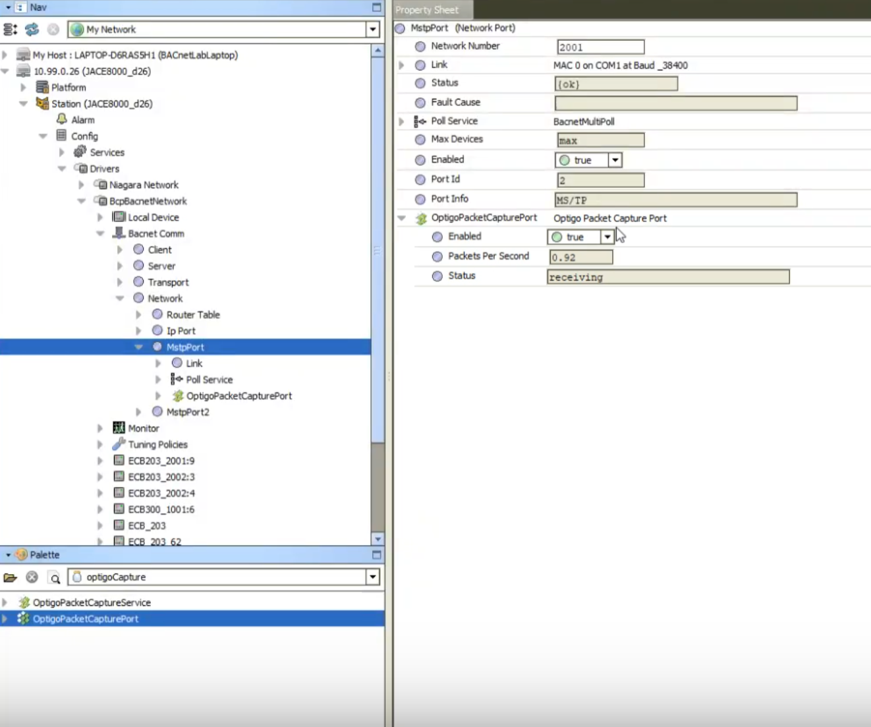Click the Network Number input field
This screenshot has width=871, height=727.
601,47
